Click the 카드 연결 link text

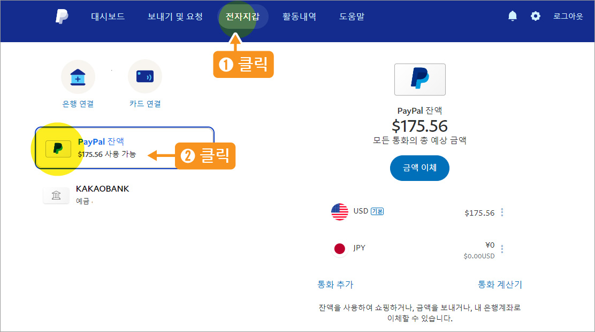pyautogui.click(x=145, y=104)
